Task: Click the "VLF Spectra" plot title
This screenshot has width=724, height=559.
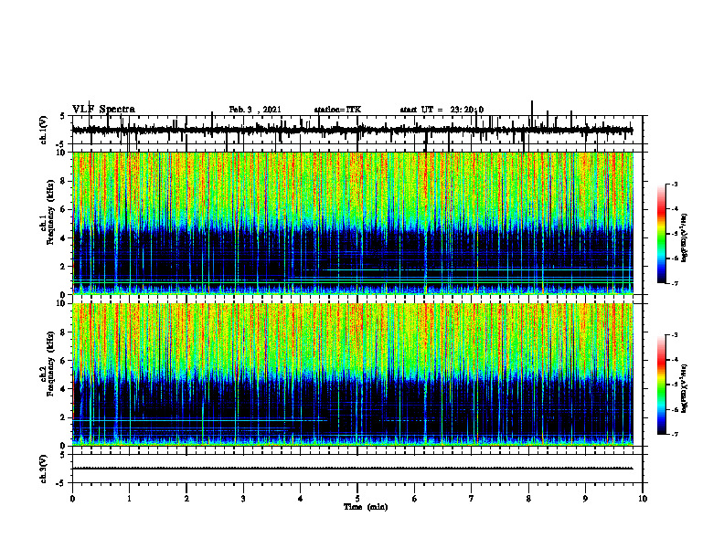Action: [103, 110]
